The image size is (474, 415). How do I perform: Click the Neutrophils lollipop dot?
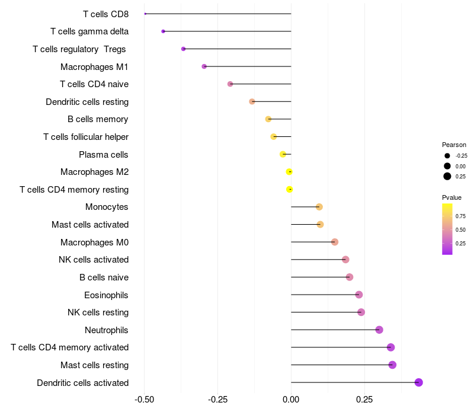[x=379, y=330]
